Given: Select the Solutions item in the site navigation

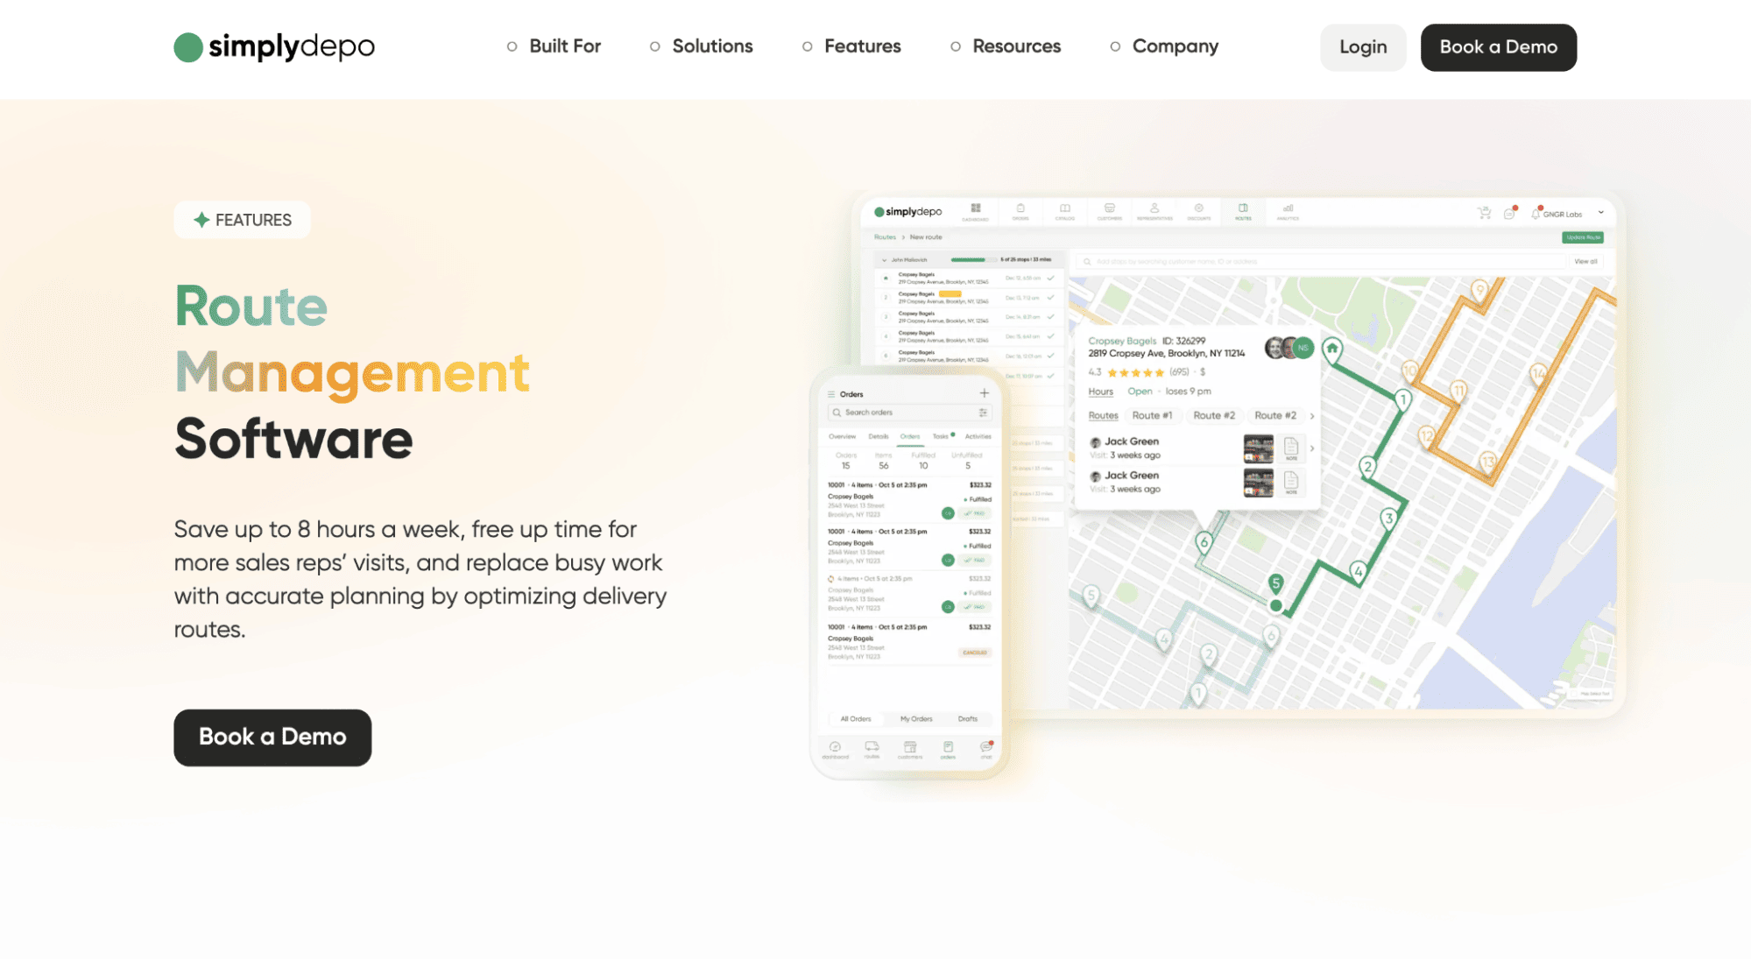Looking at the screenshot, I should point(711,46).
